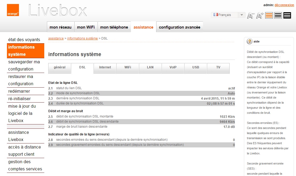Viewport: 296px width, 176px height.
Task: Click the aide question mark icon
Action: click(x=250, y=41)
